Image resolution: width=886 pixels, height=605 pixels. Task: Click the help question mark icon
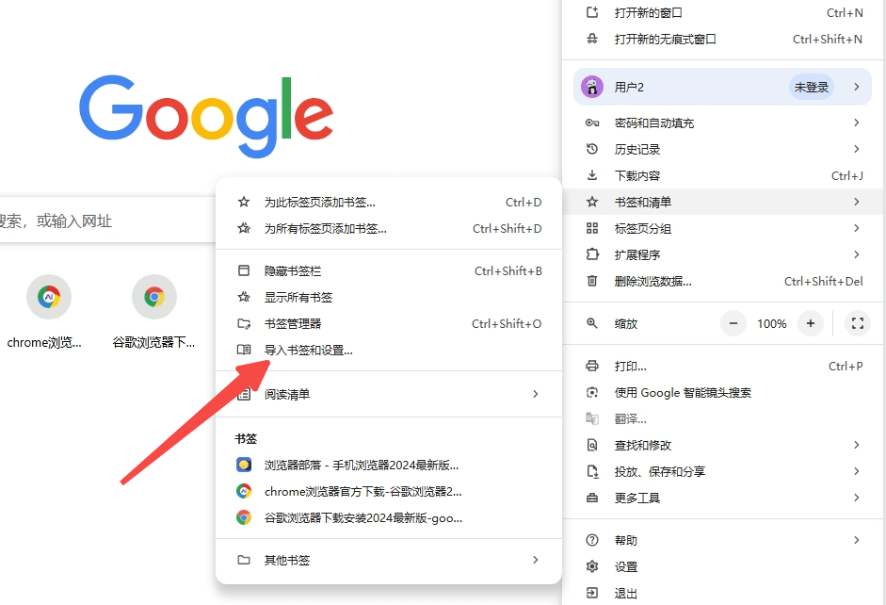tap(591, 540)
